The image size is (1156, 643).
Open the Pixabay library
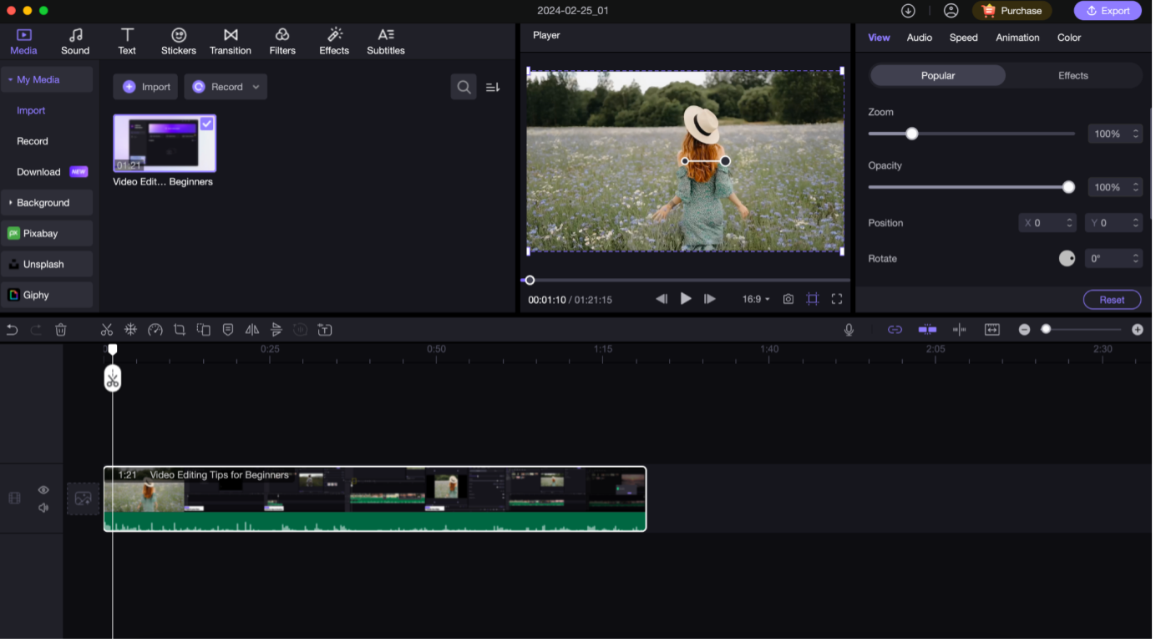47,234
